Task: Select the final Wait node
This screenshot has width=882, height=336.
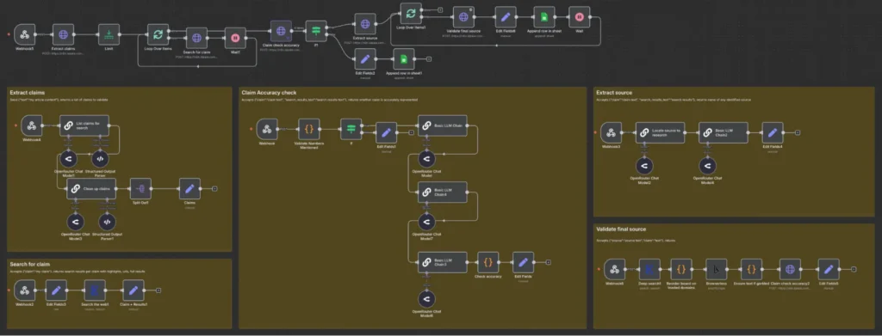Action: pyautogui.click(x=579, y=17)
